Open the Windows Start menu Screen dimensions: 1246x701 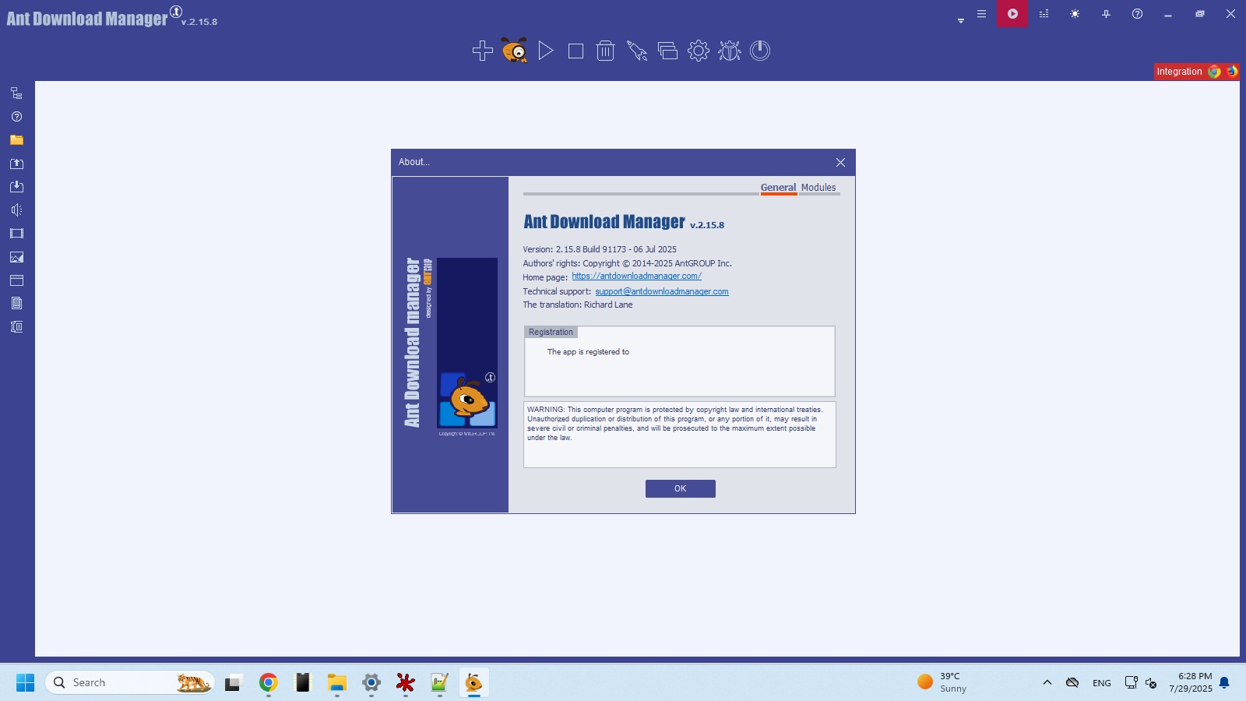tap(25, 683)
